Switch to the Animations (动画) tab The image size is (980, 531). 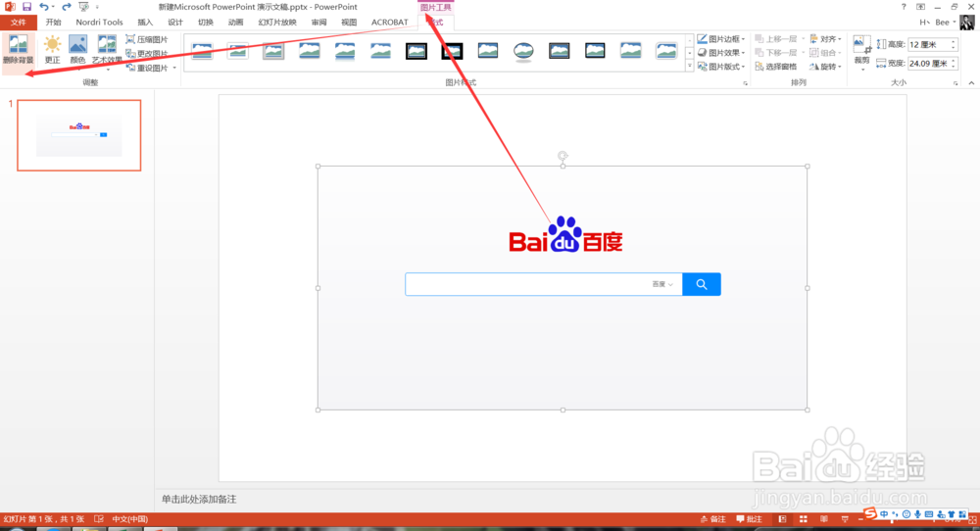pos(235,22)
